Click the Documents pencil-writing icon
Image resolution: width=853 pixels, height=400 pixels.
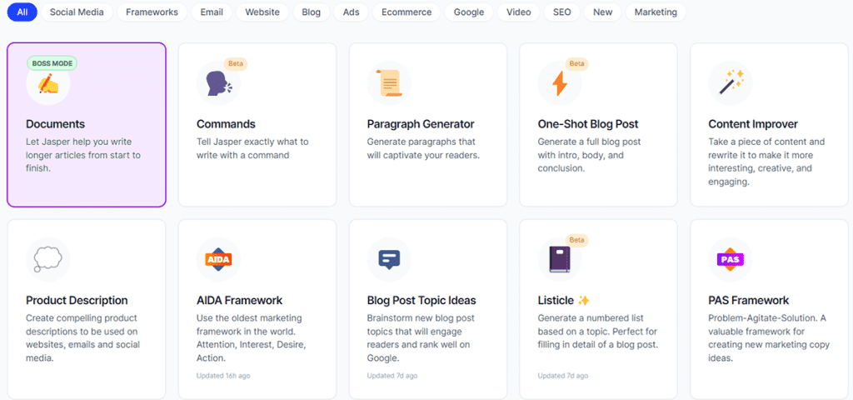point(48,84)
